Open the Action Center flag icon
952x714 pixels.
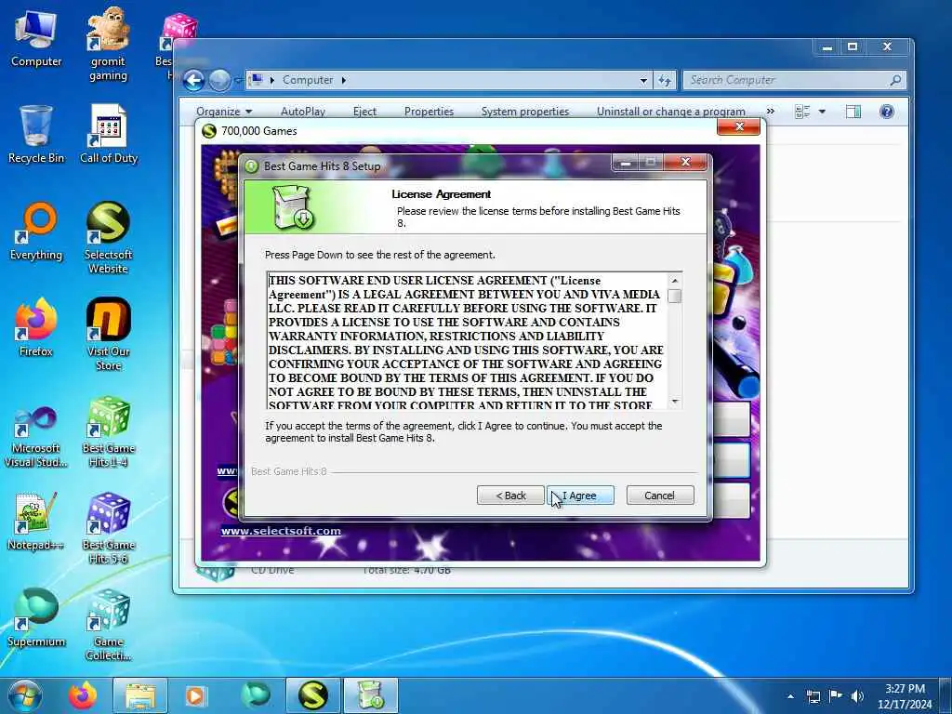point(836,696)
